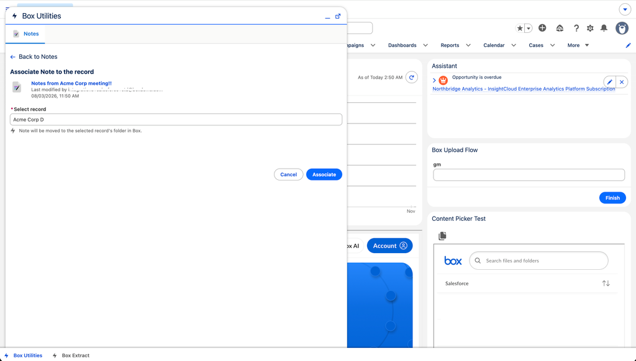Pop out the Box Utilities panel
The height and width of the screenshot is (361, 636).
[x=338, y=16]
